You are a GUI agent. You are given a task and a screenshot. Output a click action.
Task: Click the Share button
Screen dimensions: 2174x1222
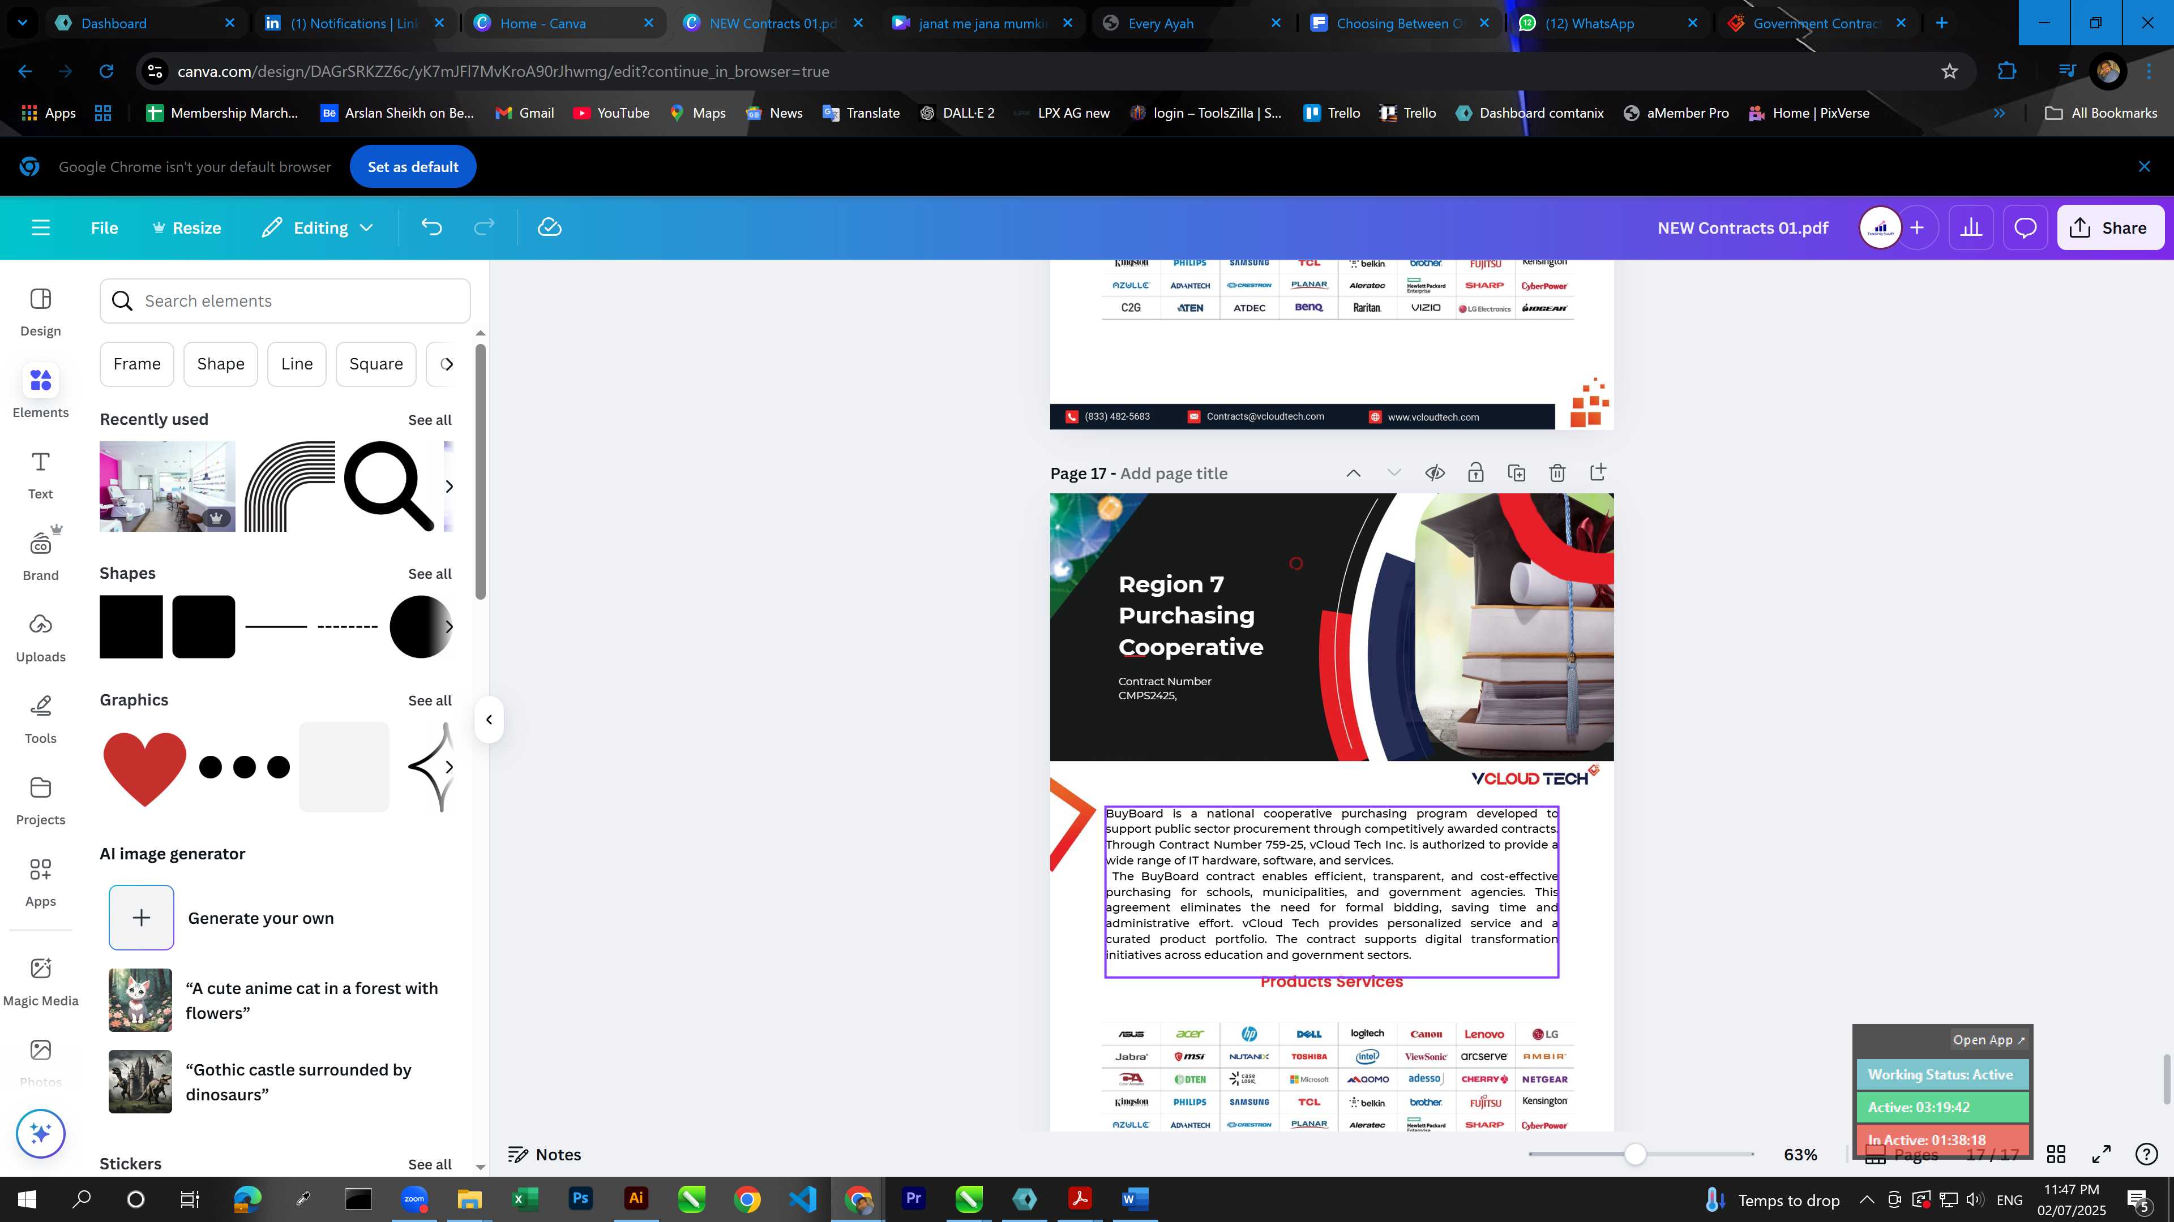(2111, 227)
